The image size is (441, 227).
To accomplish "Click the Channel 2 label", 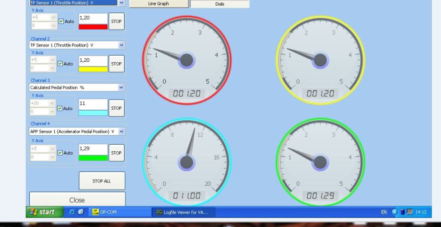I will pyautogui.click(x=40, y=39).
